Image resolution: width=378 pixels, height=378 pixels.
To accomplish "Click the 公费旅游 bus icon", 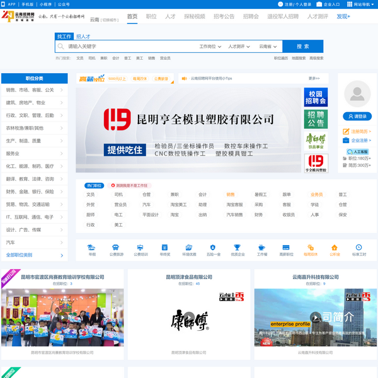I will pos(116,248).
